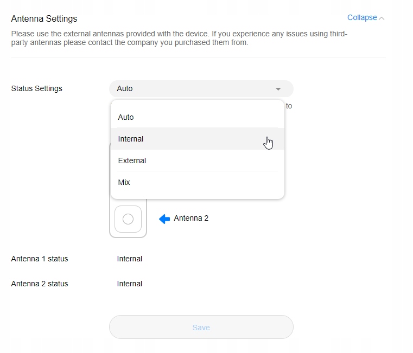Click the Collapse link

click(361, 18)
